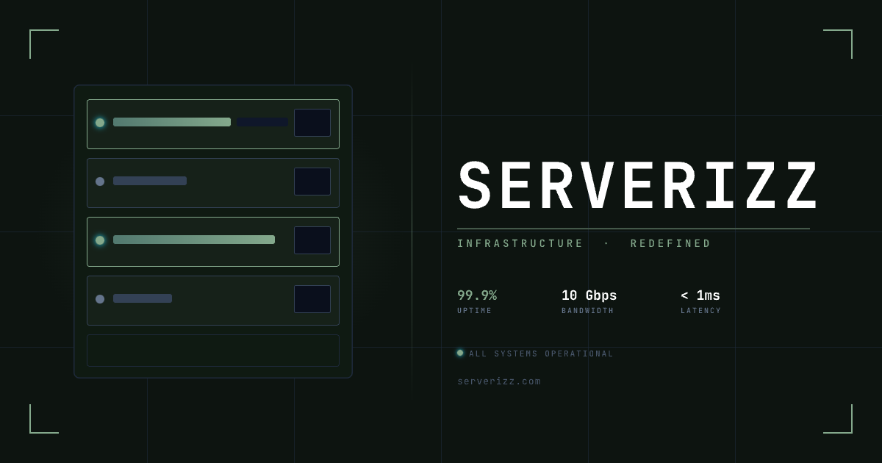The height and width of the screenshot is (463, 882).
Task: Select the dark action box on the second server row
Action: (312, 182)
